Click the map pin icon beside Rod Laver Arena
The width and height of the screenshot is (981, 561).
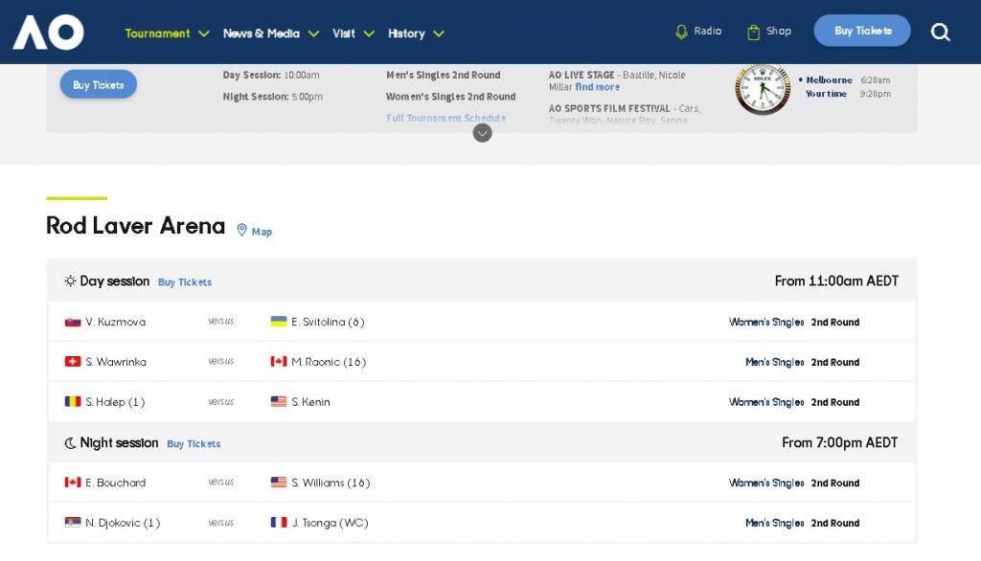241,230
